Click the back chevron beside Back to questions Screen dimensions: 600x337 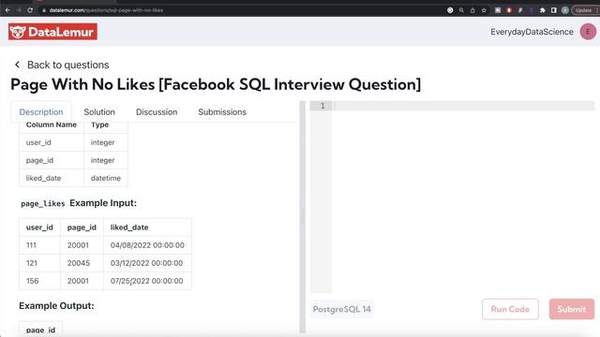click(x=17, y=65)
